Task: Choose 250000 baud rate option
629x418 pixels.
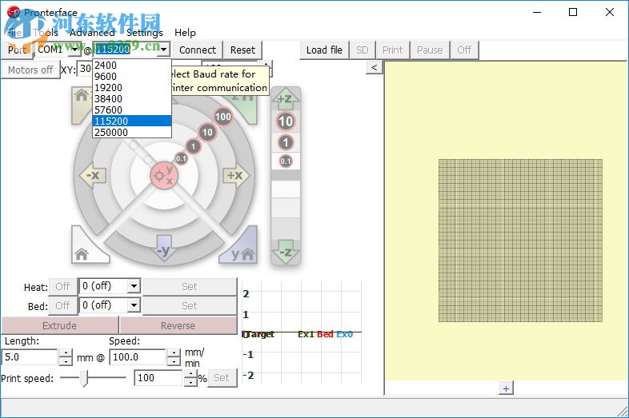Action: point(132,132)
